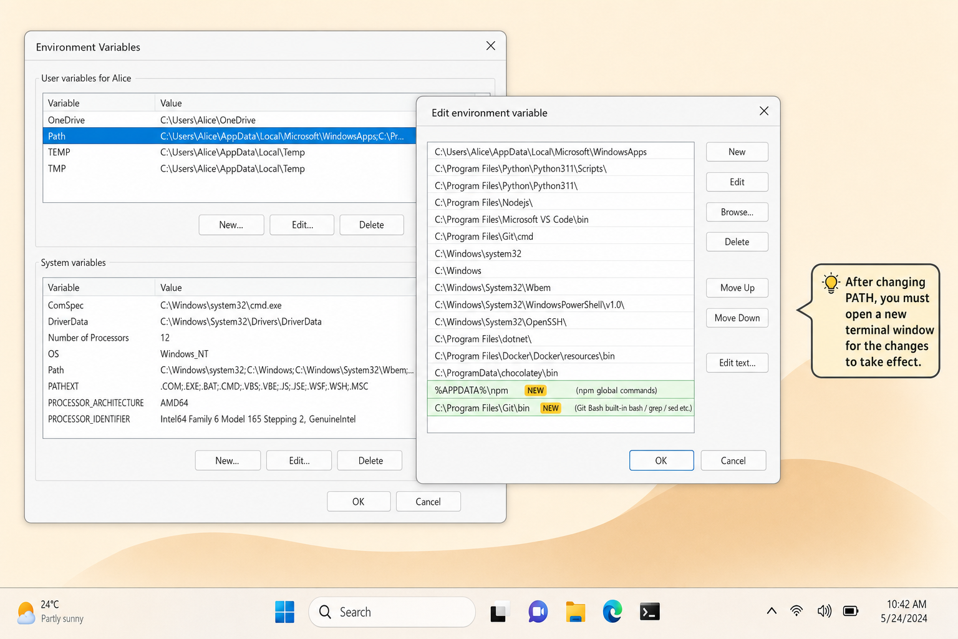Click the Browse... button

click(737, 212)
